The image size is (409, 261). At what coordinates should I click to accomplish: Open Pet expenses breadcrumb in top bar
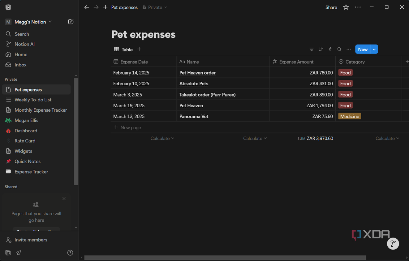(x=124, y=7)
